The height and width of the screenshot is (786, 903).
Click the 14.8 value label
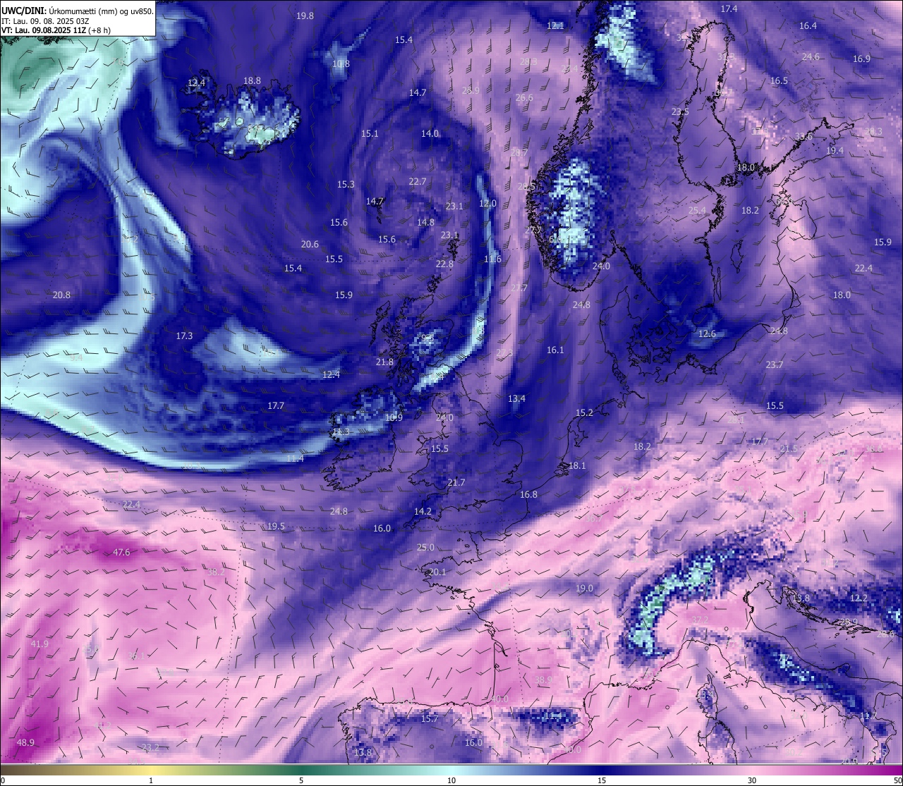tap(425, 222)
